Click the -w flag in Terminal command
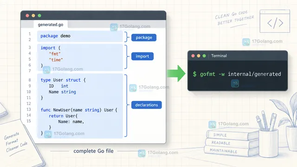The image size is (297, 167). (x=222, y=74)
